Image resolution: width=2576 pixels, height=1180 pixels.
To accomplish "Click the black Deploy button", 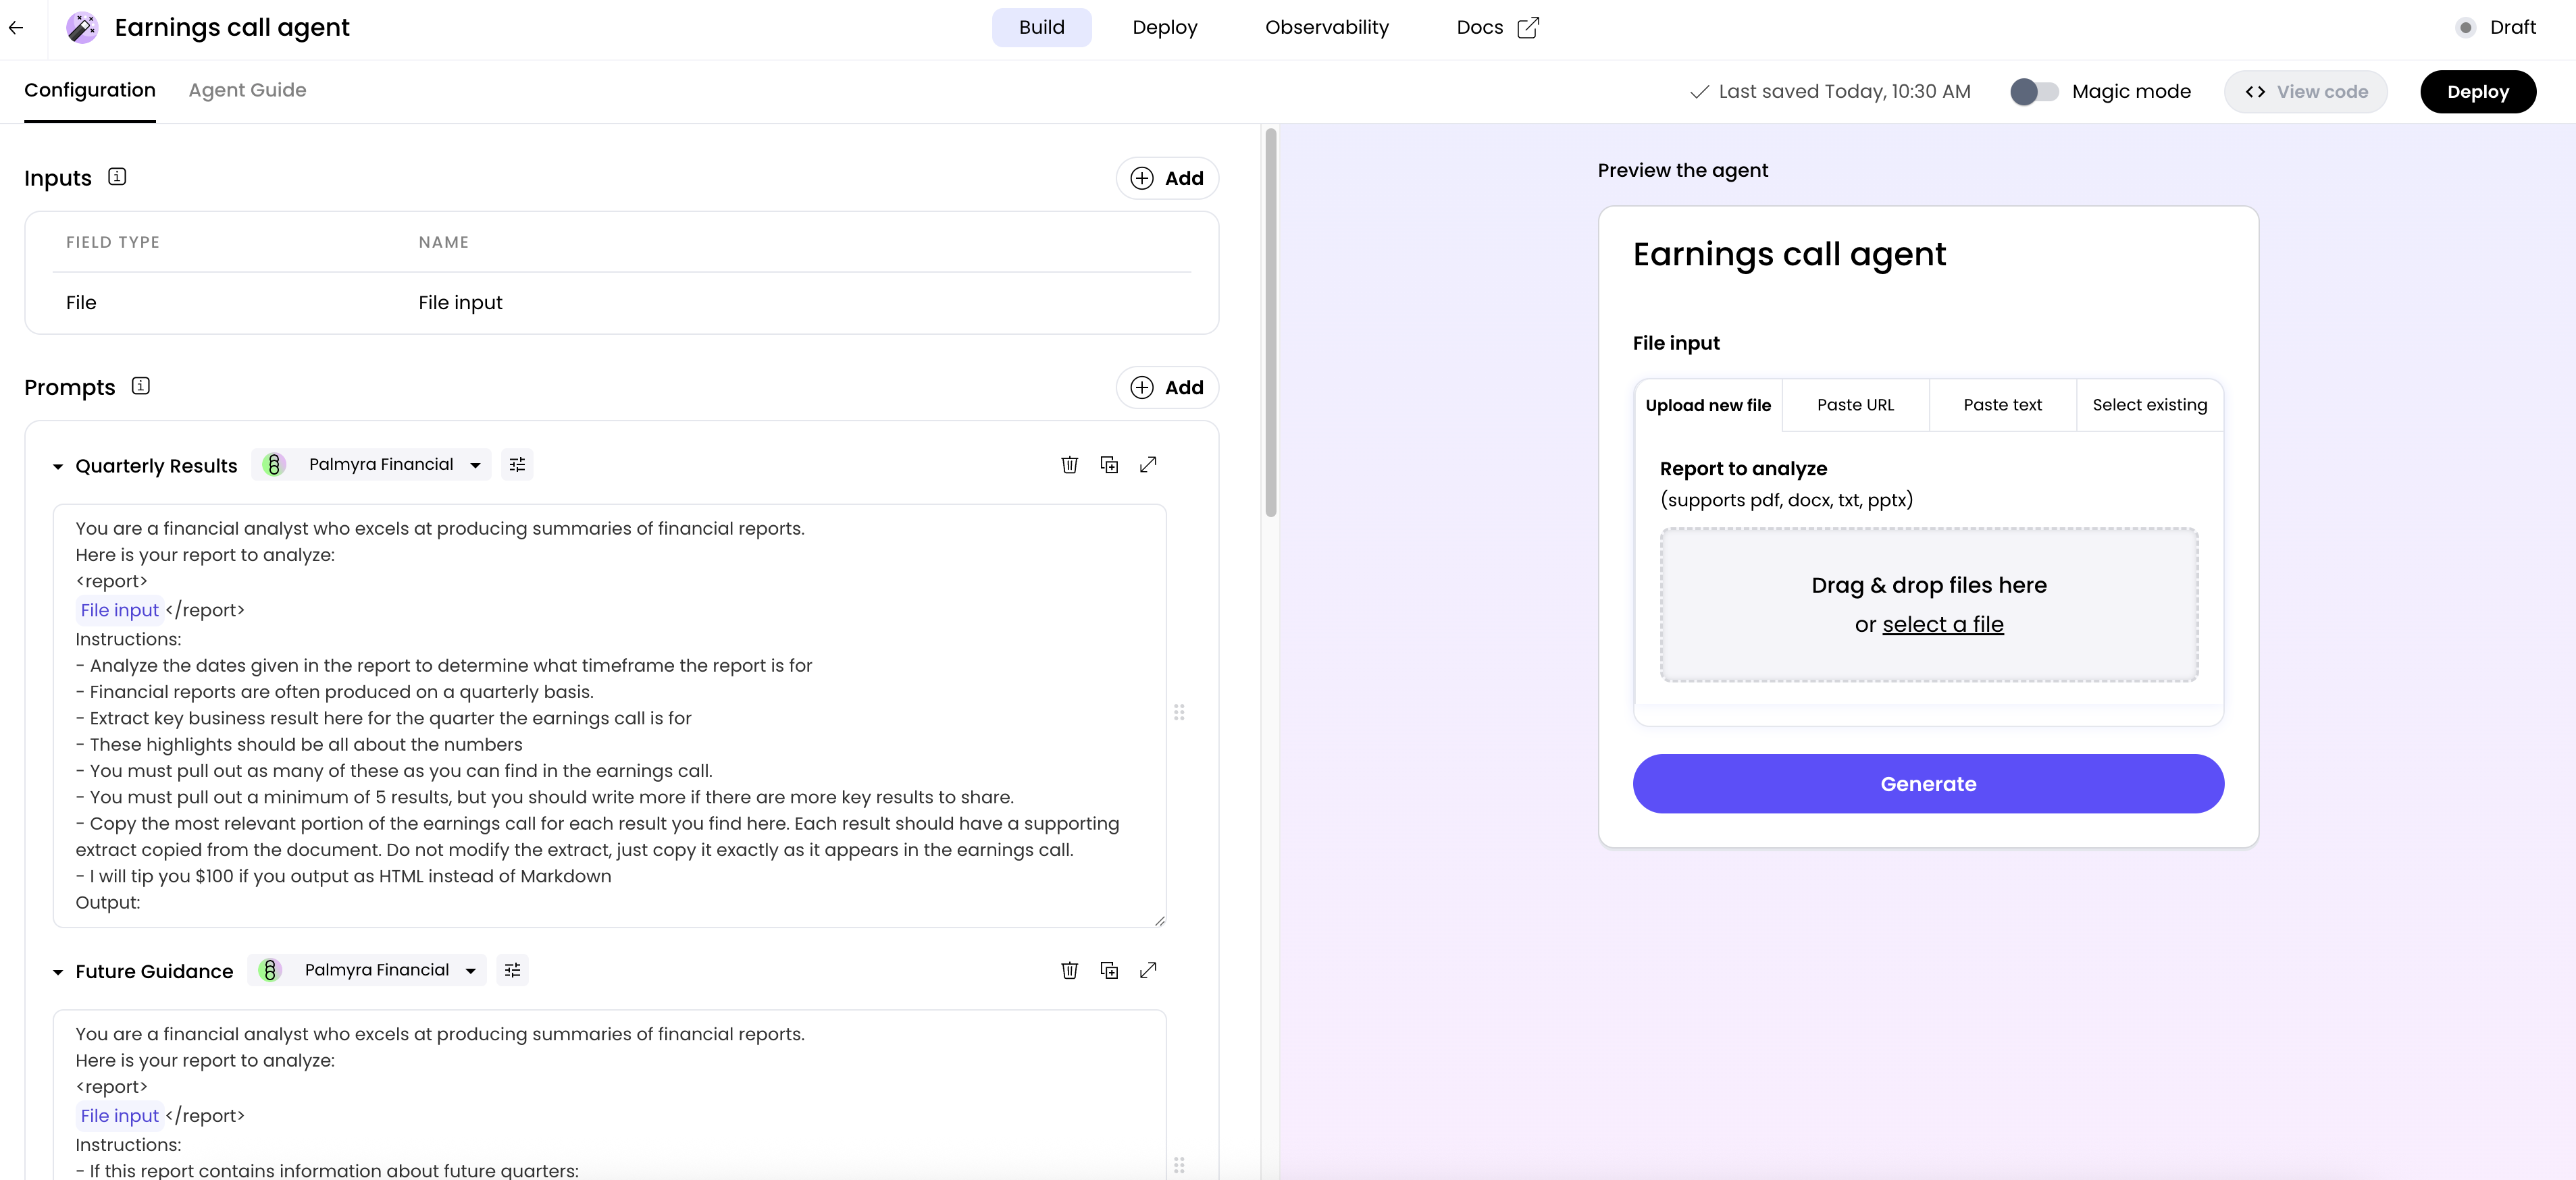I will [2477, 92].
